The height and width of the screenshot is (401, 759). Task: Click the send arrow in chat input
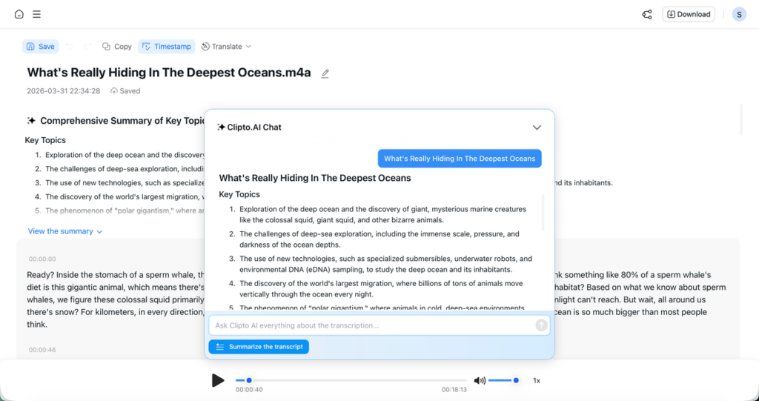[541, 325]
